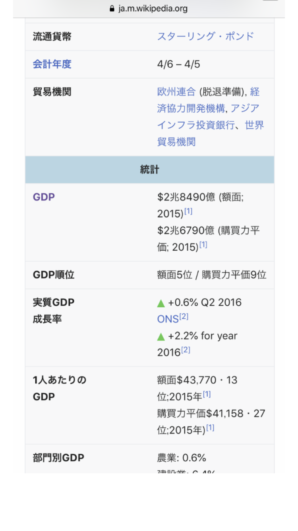Click the green triangle beside +0.6% Q2 2016

point(161,303)
